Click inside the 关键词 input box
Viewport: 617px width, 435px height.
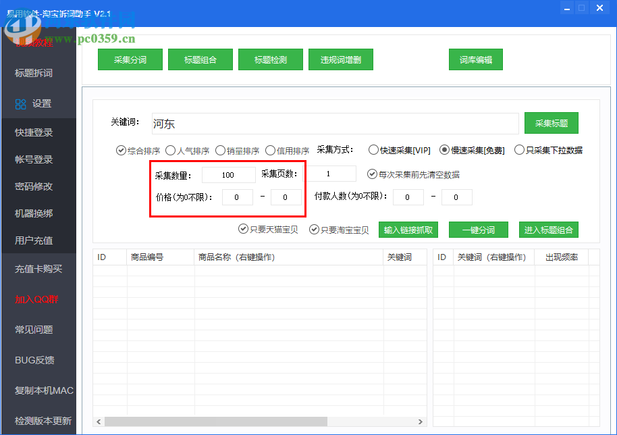(x=338, y=123)
